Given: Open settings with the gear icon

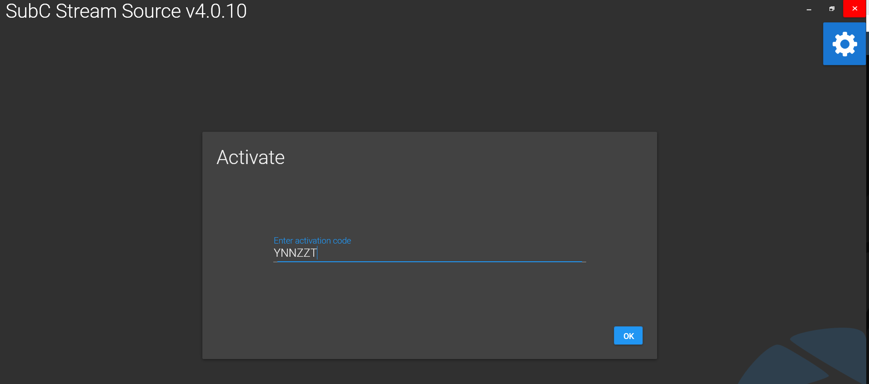Looking at the screenshot, I should point(844,44).
